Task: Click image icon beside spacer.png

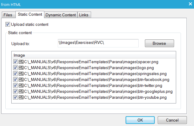Action: pyautogui.click(x=21, y=62)
